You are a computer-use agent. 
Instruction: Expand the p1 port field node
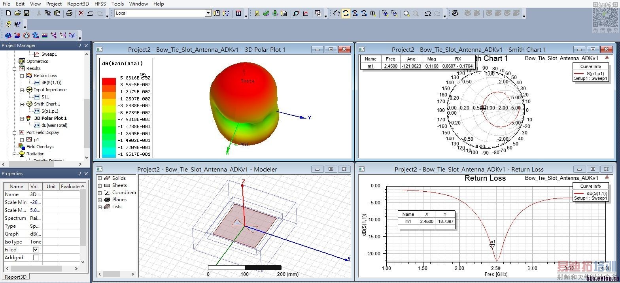point(22,140)
